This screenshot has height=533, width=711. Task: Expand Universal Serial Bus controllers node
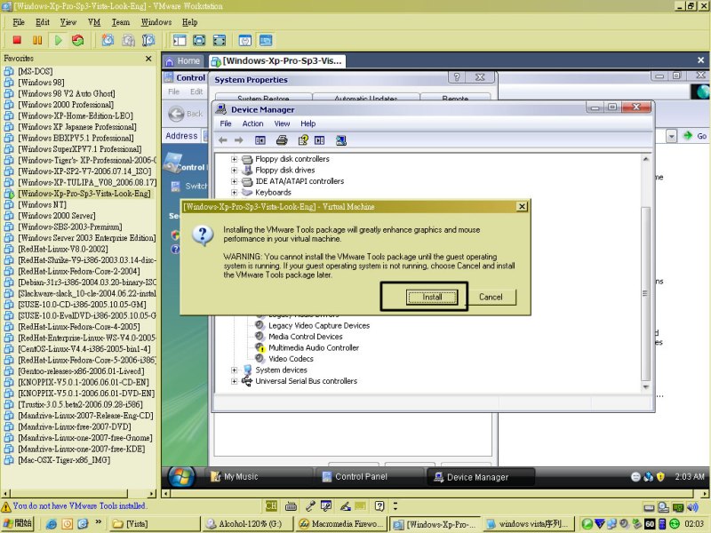(x=234, y=381)
